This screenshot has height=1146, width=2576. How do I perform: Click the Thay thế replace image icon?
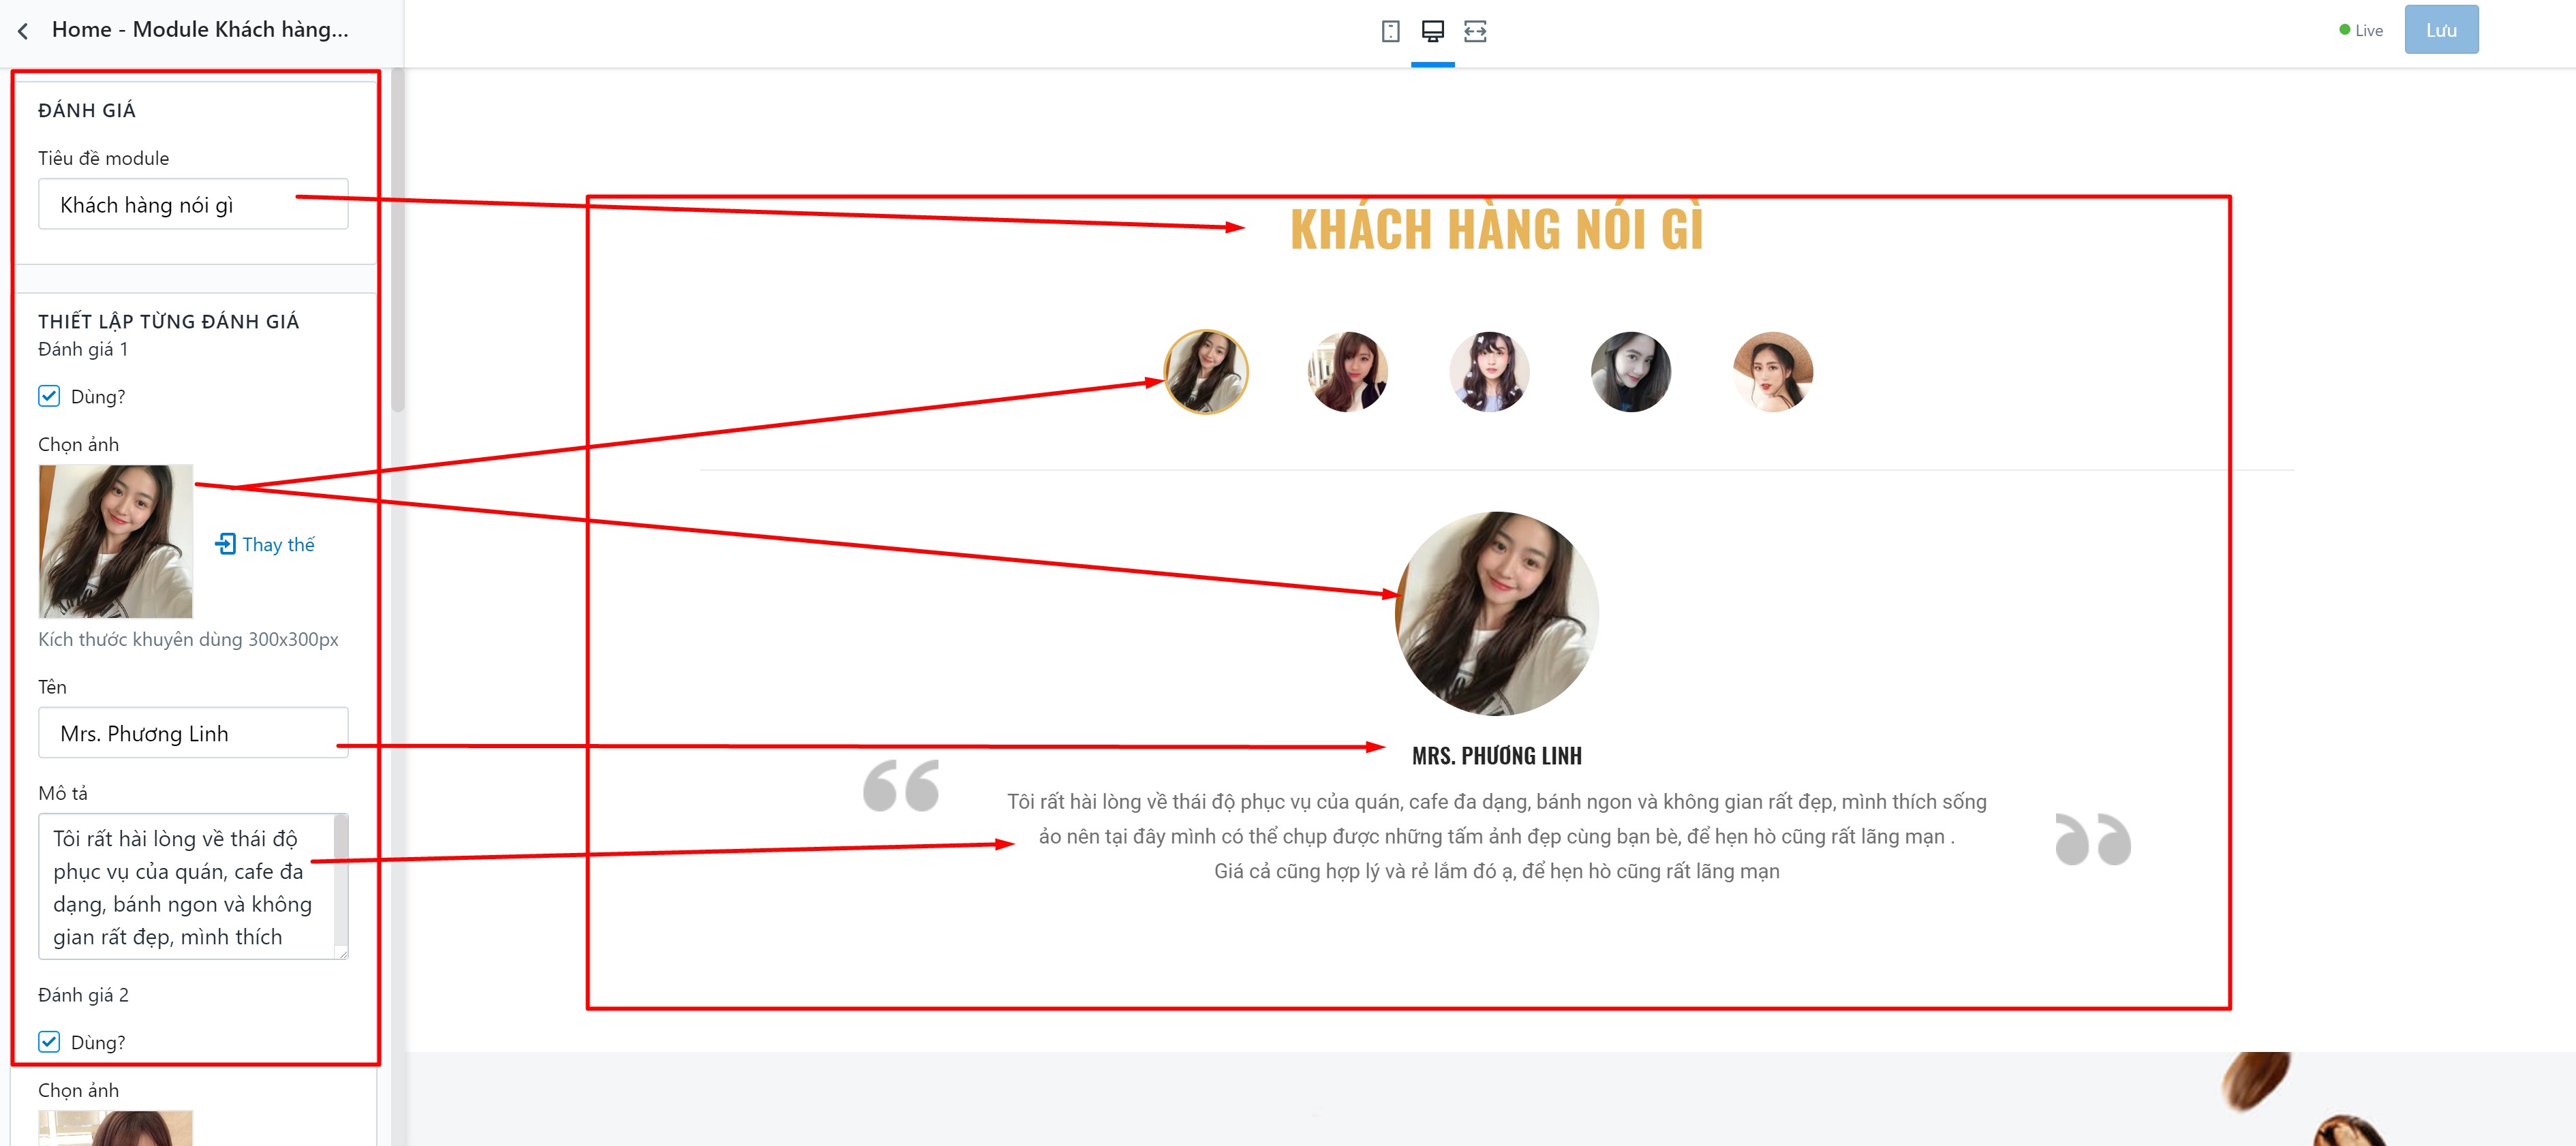[x=225, y=544]
